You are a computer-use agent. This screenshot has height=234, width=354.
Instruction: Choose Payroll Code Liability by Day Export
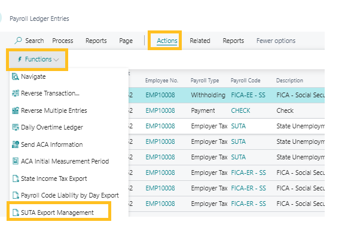(70, 195)
